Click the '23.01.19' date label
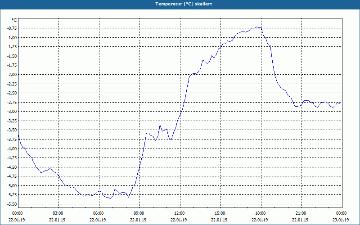Screen dimensions: 360x225 [341, 220]
